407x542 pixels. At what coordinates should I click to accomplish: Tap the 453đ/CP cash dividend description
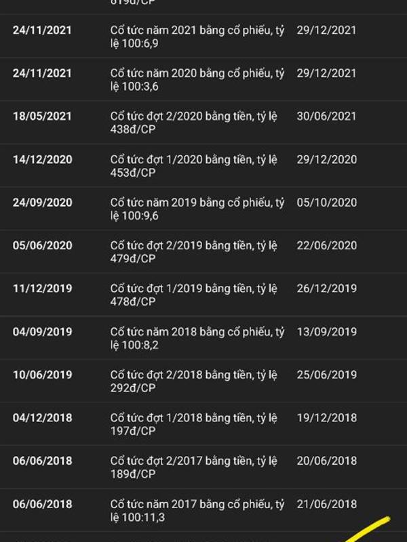(x=193, y=165)
